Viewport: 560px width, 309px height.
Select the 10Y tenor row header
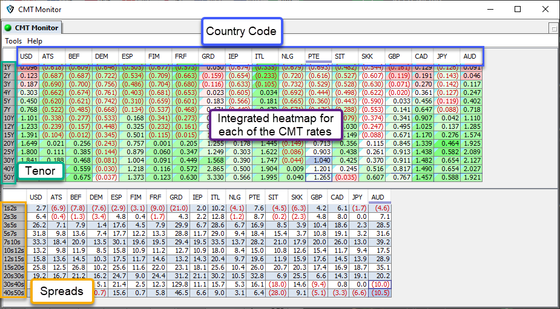[9, 118]
